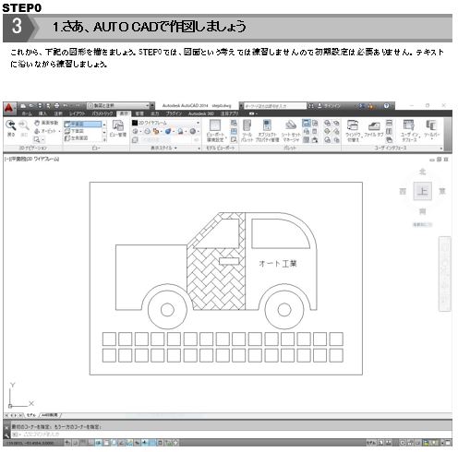458x452 pixels.
Task: Open the AutoCAD application menu (red A logo)
Action: (x=9, y=108)
